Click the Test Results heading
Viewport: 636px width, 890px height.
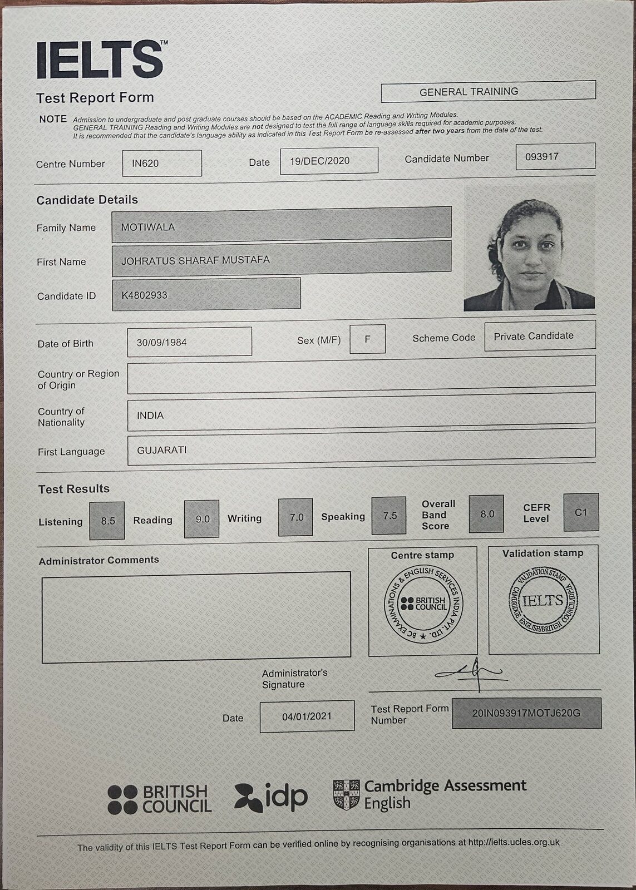tap(74, 489)
